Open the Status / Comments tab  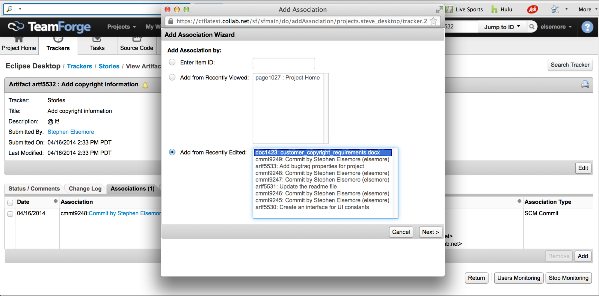(34, 189)
